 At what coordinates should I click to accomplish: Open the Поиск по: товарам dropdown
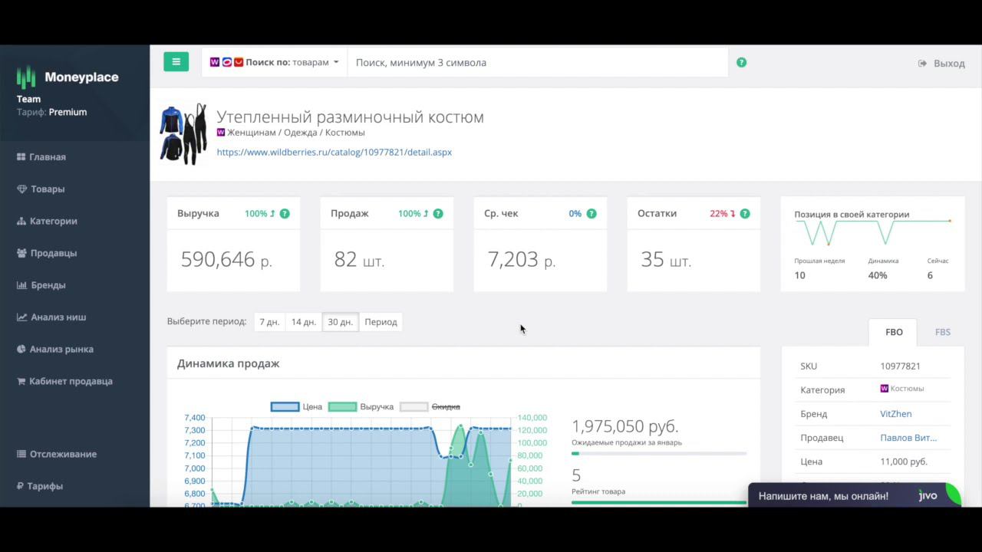tap(274, 62)
